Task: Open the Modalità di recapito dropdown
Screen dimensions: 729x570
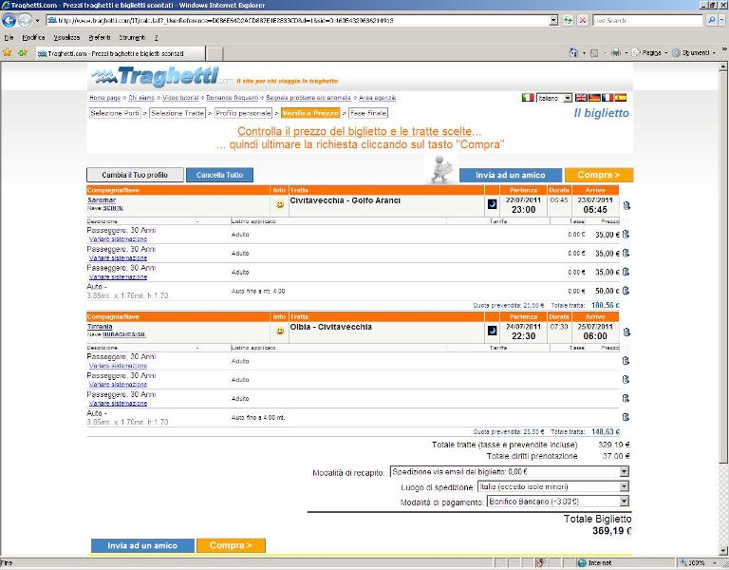Action: (x=624, y=471)
